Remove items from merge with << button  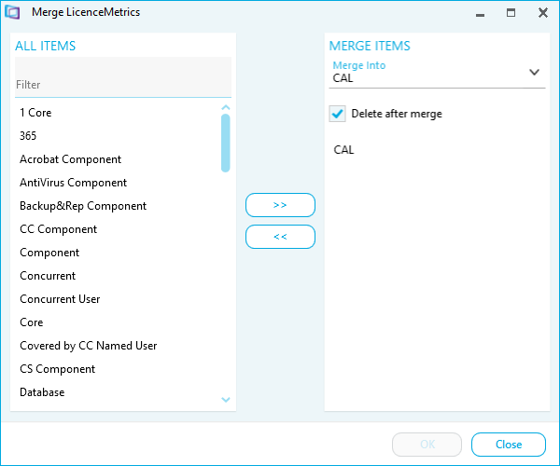pos(280,237)
